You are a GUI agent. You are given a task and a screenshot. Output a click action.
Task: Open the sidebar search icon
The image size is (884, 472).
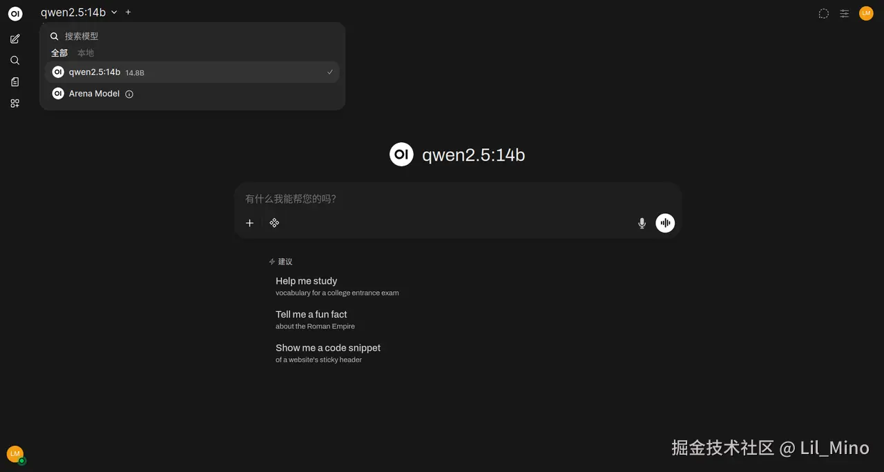(15, 61)
